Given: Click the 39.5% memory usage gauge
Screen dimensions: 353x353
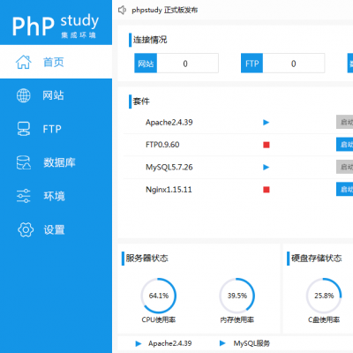Looking at the screenshot, I should pos(237,296).
